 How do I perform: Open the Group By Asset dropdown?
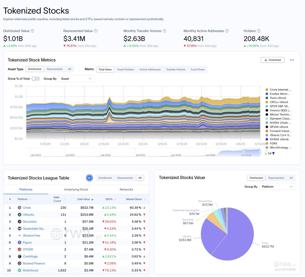pyautogui.click(x=77, y=79)
